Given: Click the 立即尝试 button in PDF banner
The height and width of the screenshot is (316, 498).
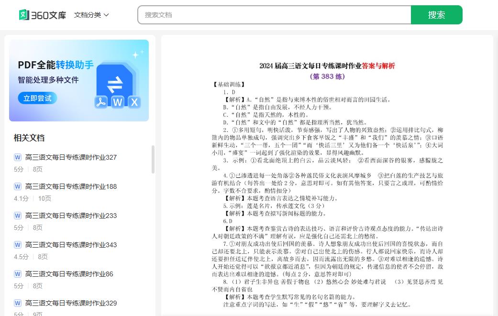Looking at the screenshot, I should coord(37,98).
